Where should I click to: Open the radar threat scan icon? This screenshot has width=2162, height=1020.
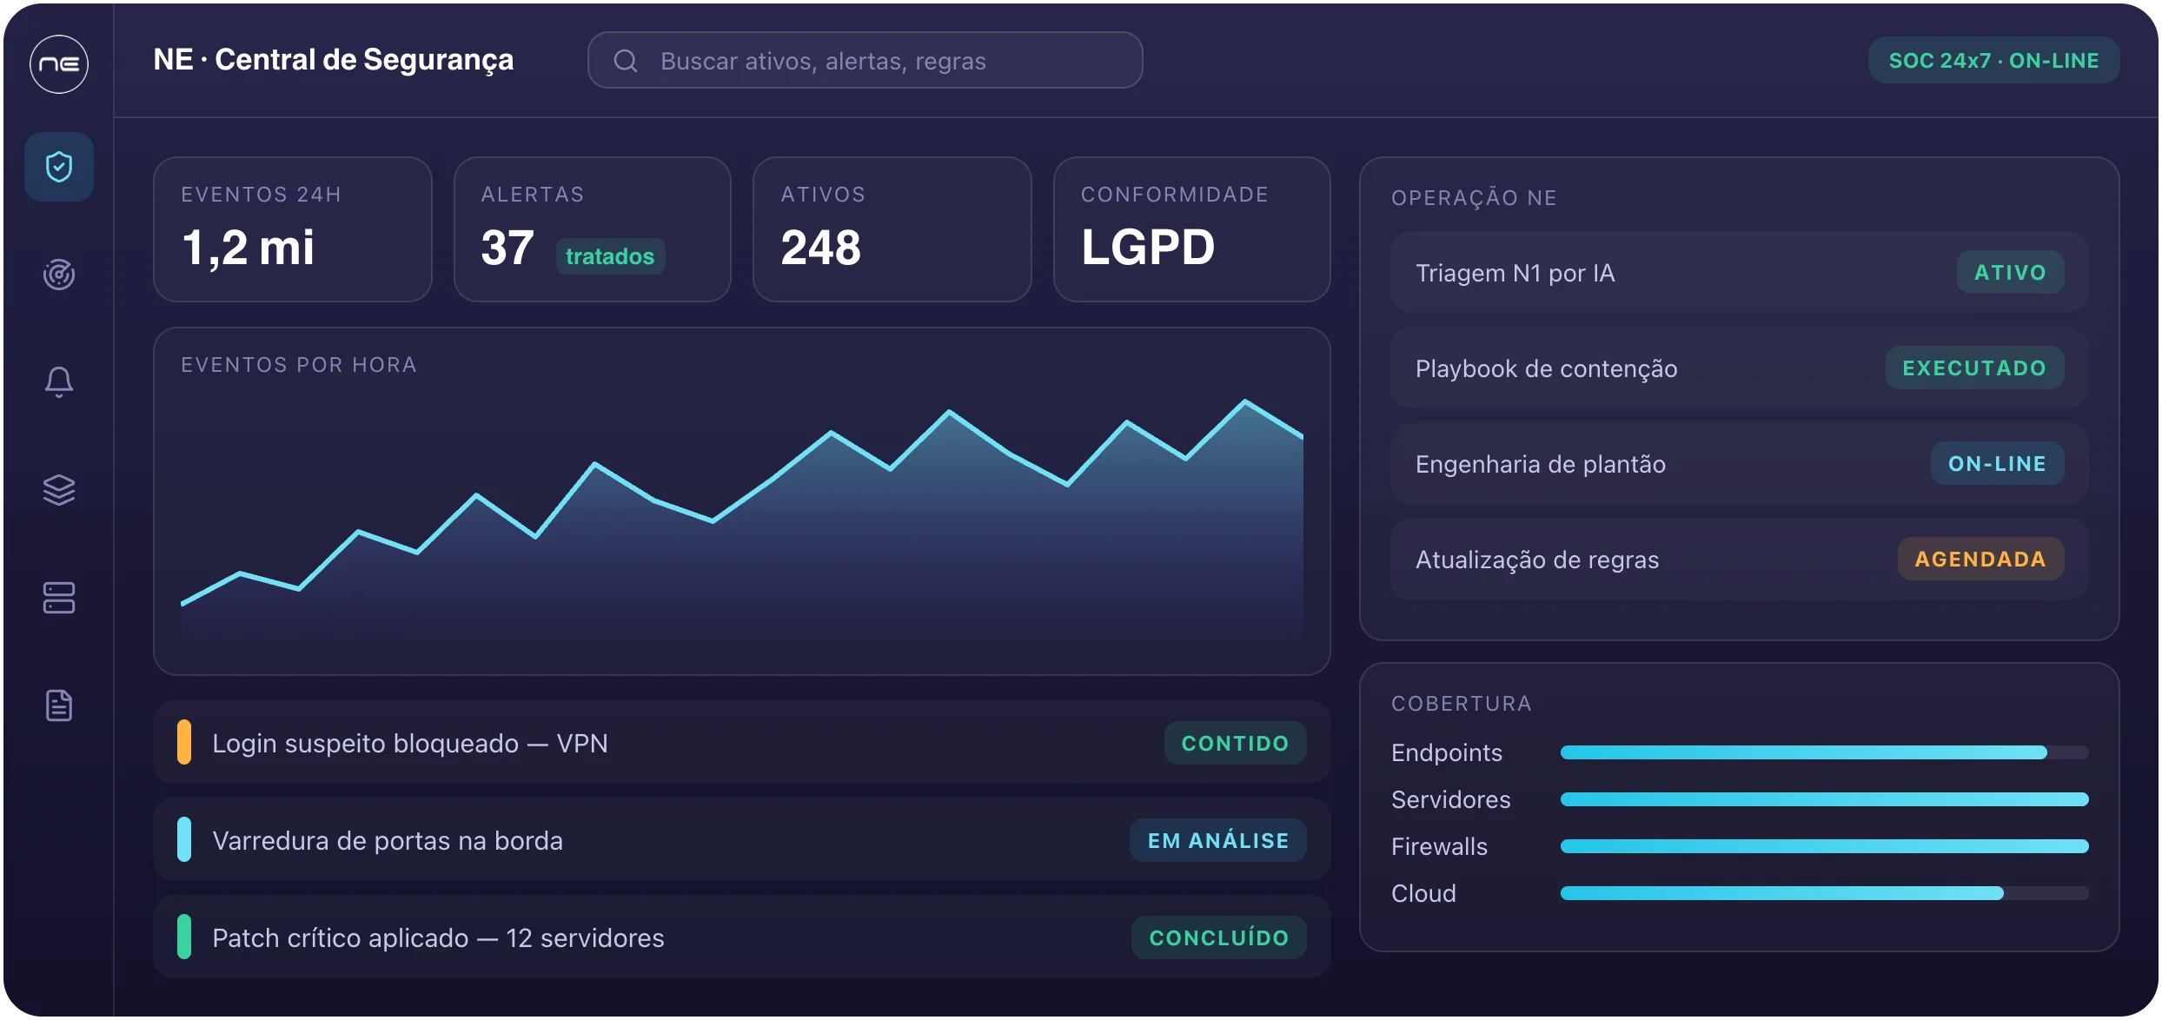pos(59,275)
